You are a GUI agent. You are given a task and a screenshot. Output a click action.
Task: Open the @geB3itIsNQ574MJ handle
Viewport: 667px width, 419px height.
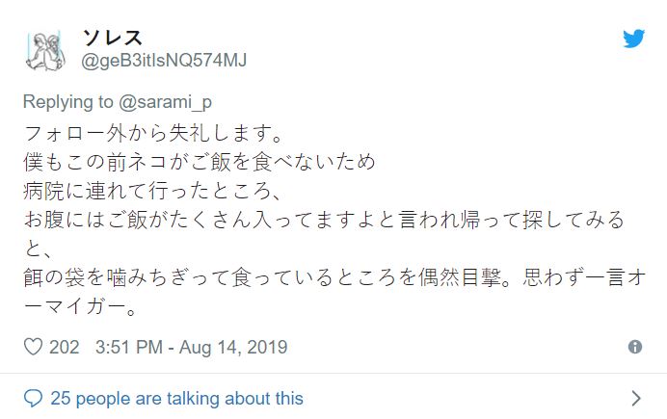(x=164, y=61)
